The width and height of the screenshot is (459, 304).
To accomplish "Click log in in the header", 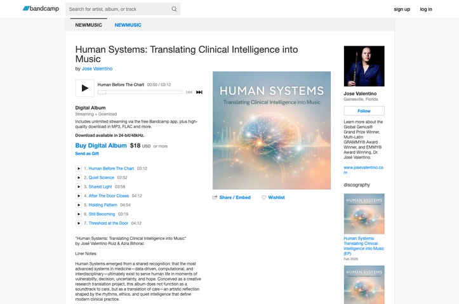I will (426, 9).
